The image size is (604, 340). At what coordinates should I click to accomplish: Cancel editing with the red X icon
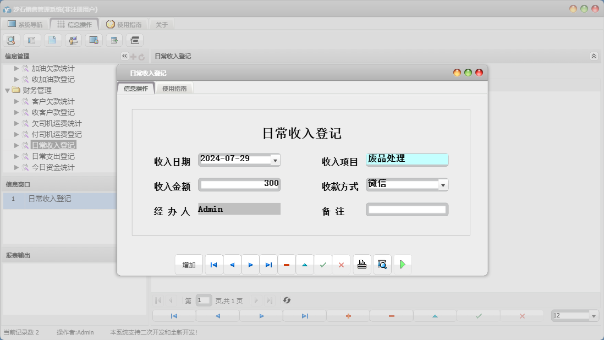pyautogui.click(x=342, y=264)
